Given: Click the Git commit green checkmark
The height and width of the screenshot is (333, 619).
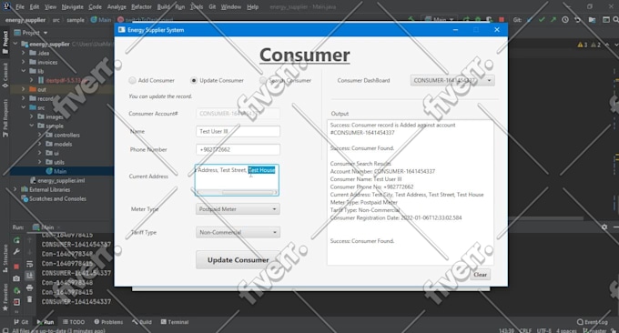Looking at the screenshot, I should tap(542, 19).
